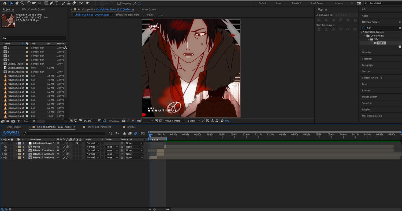Select the Puppet Pin tool
This screenshot has height=211, width=402.
[x=87, y=3]
